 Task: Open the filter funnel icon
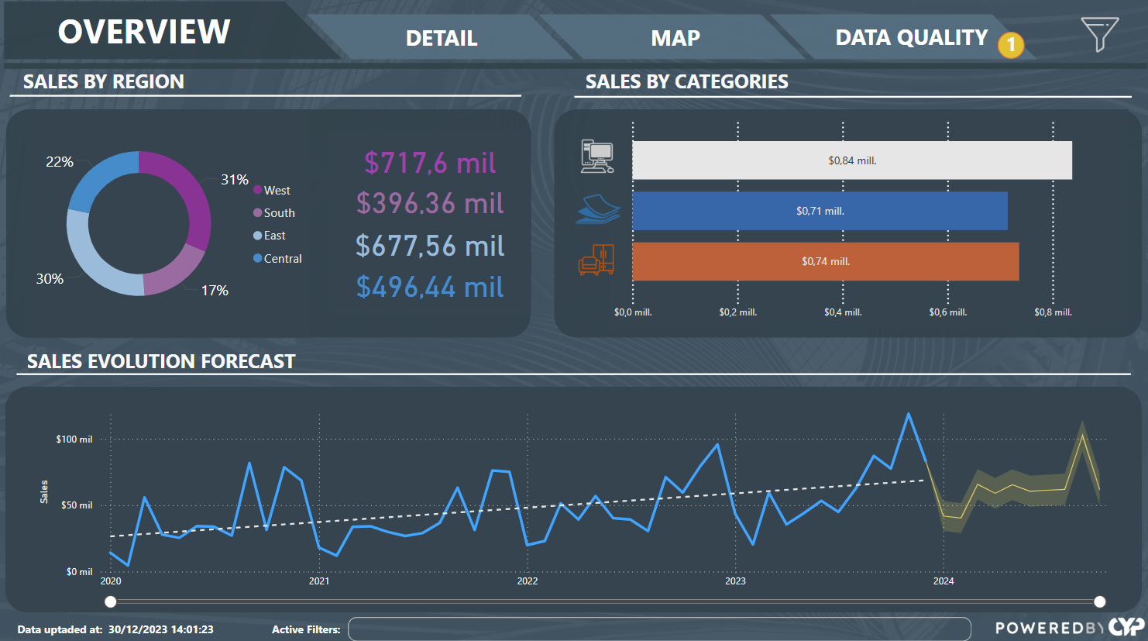coord(1099,34)
